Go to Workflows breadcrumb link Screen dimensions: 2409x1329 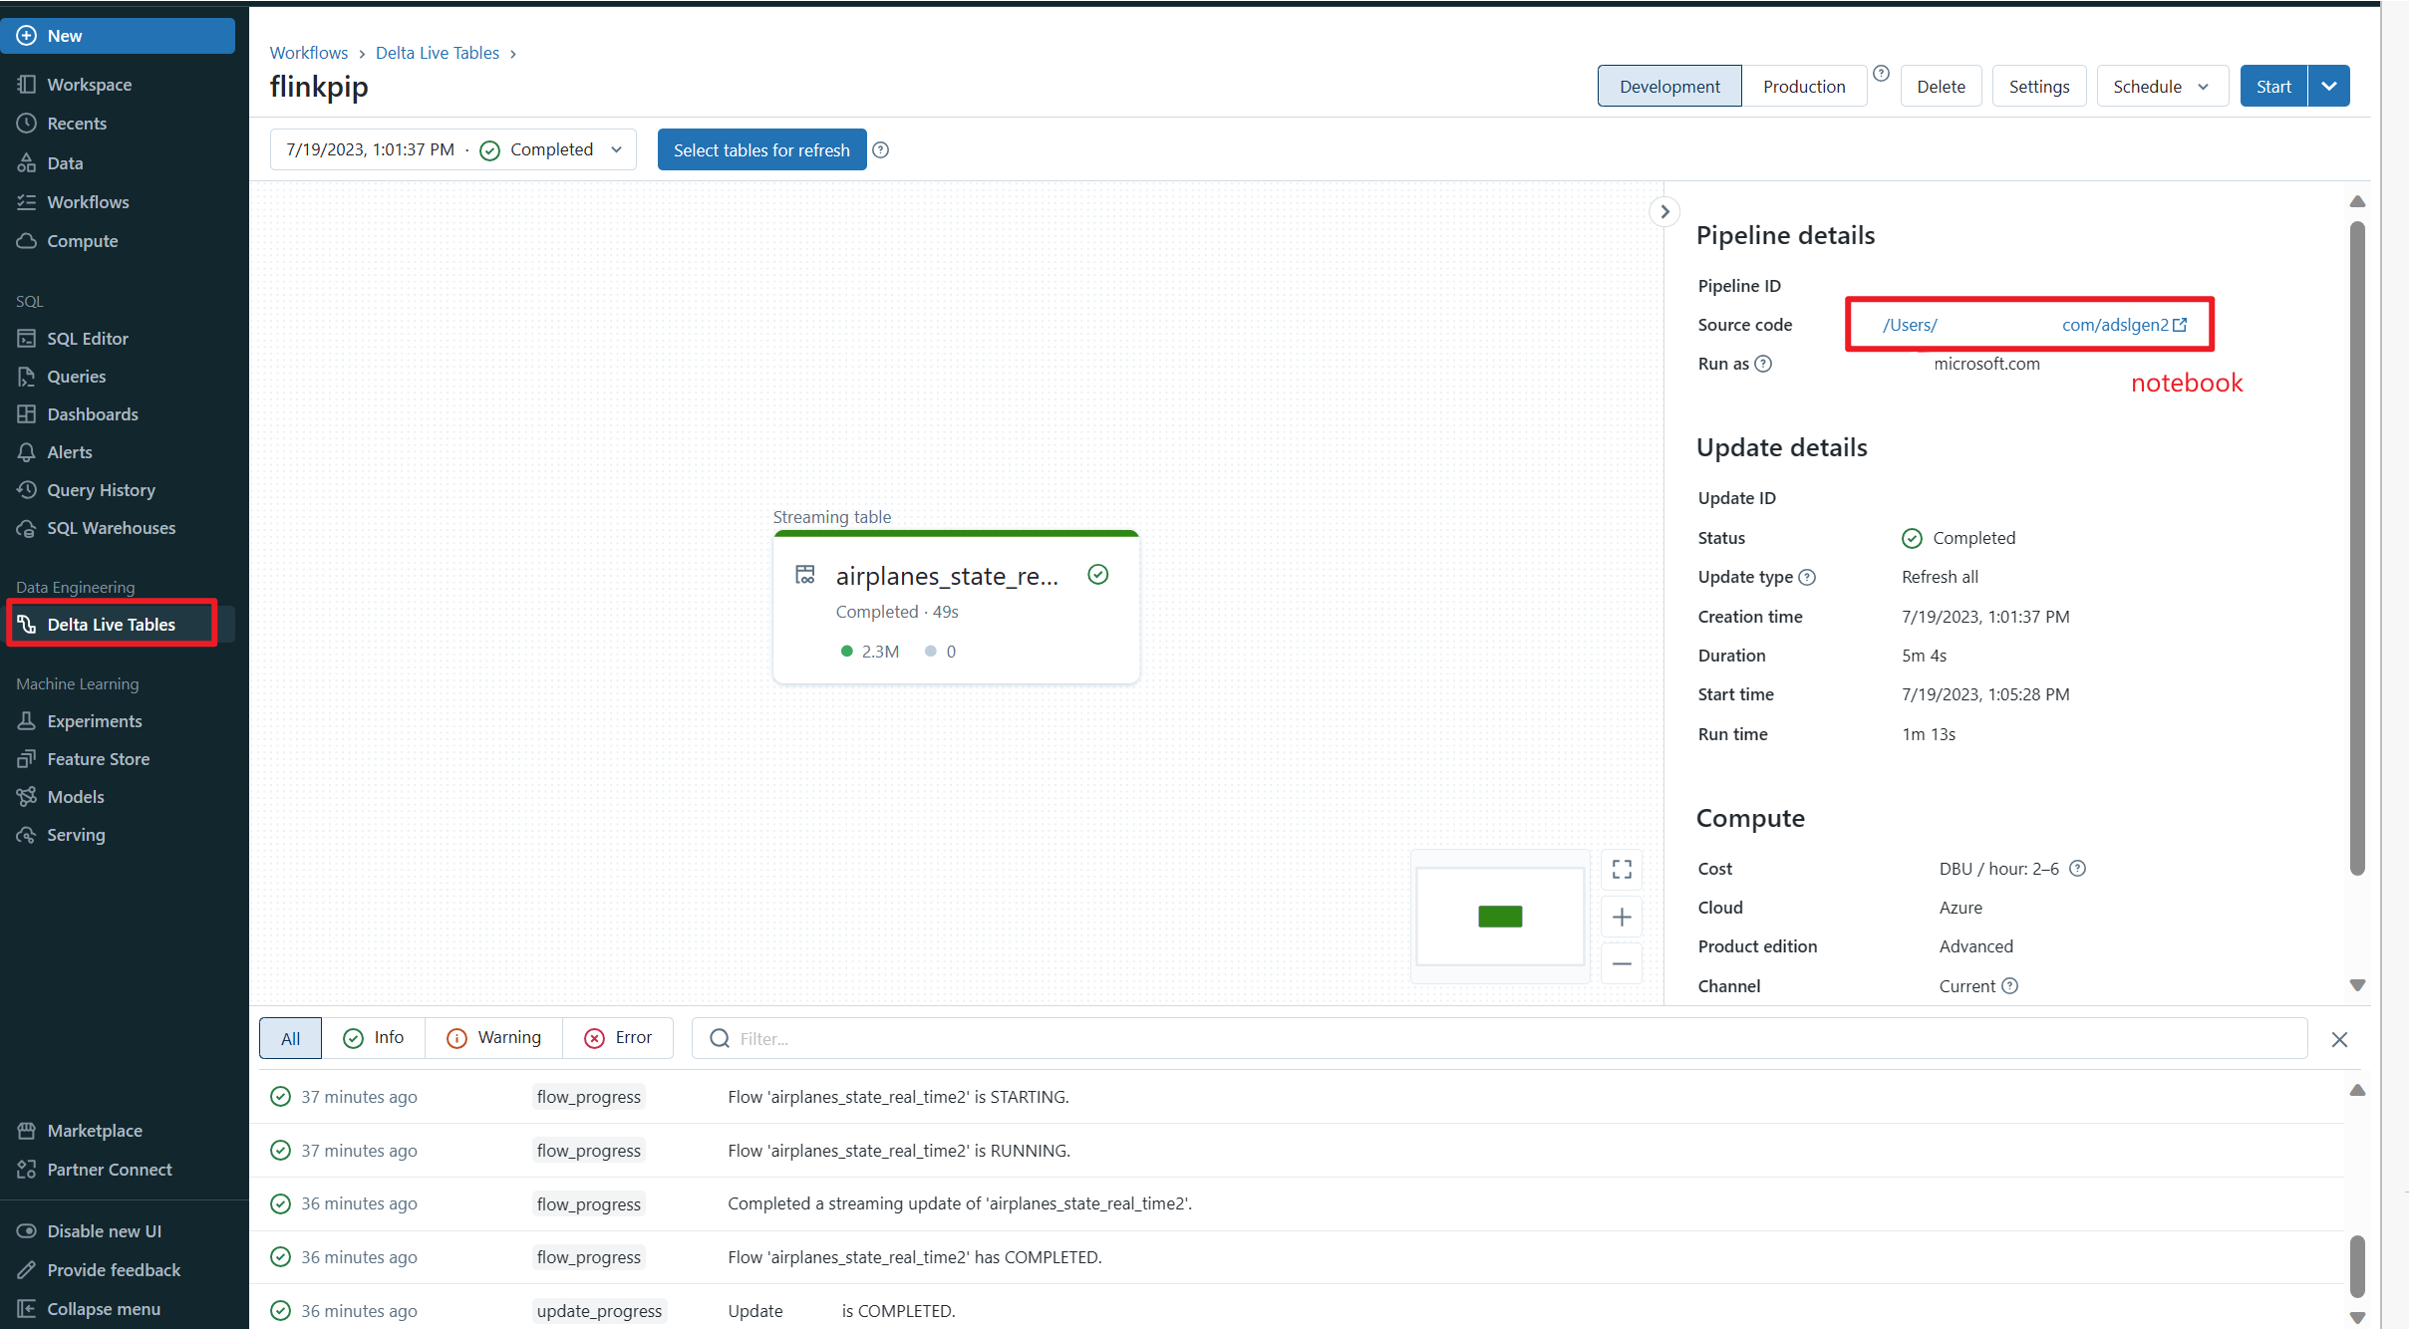309,53
